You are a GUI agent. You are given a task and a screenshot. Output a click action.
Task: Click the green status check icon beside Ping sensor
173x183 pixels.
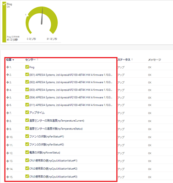[27, 67]
